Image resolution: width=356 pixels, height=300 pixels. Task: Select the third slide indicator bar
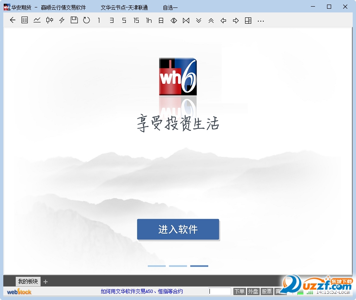(199, 266)
